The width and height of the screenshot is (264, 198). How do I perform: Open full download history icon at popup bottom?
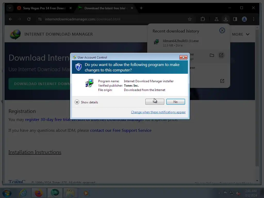click(x=222, y=81)
